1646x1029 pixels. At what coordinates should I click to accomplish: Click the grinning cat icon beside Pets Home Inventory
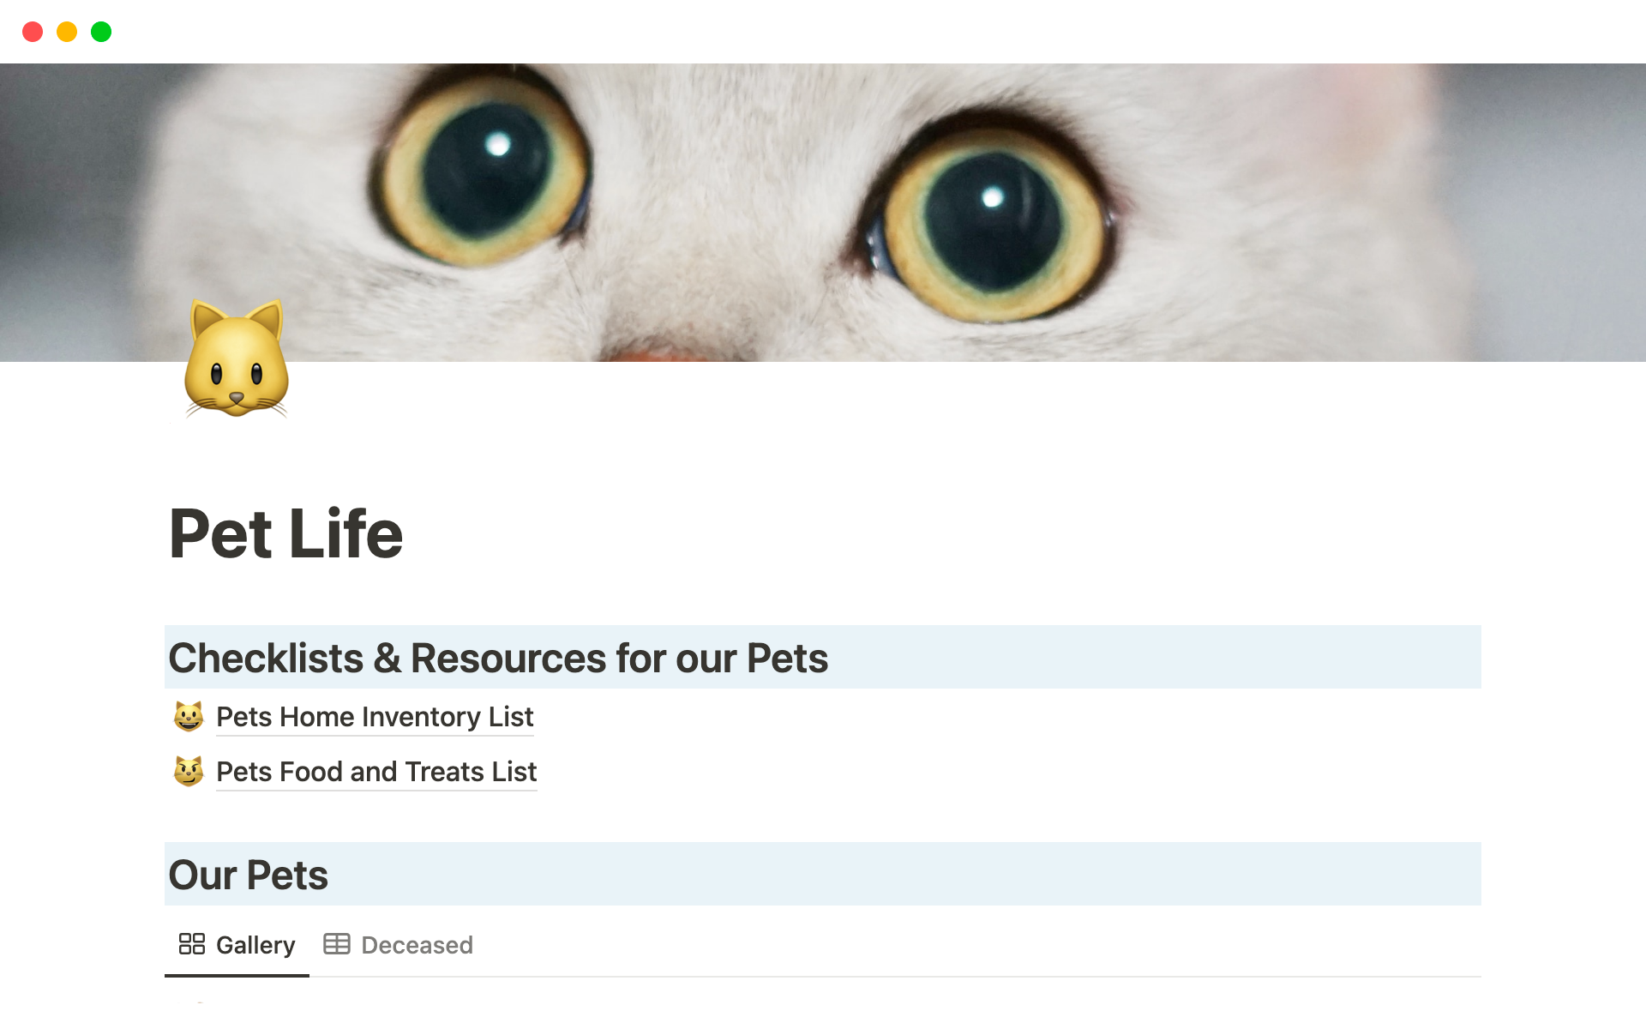[189, 716]
